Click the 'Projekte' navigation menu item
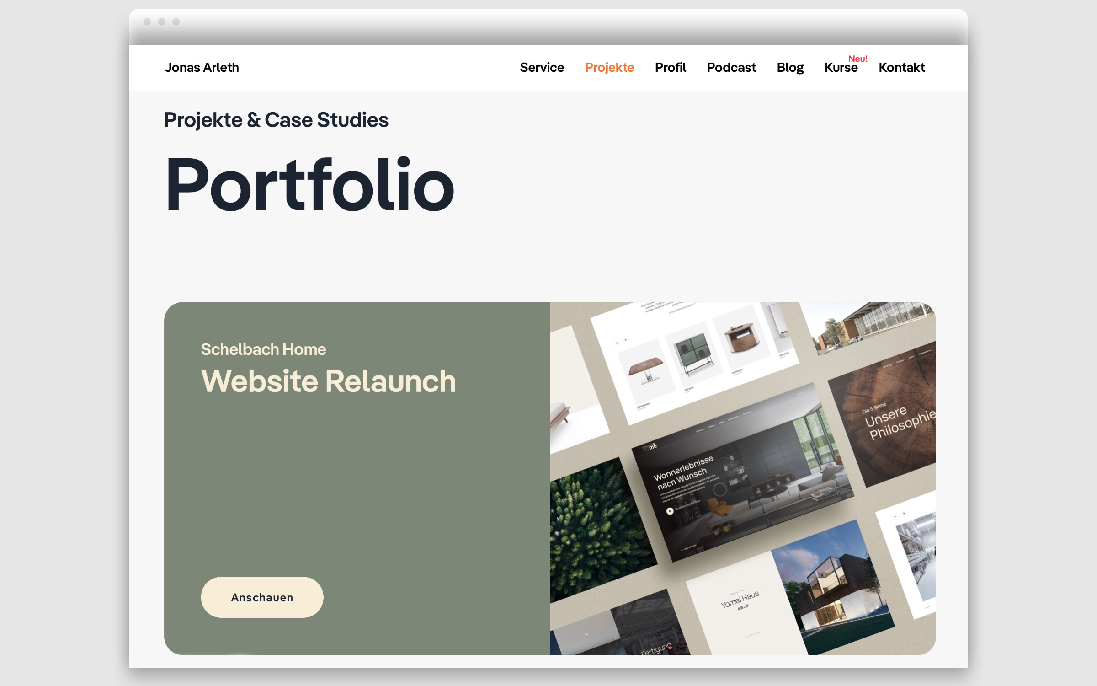The height and width of the screenshot is (686, 1097). [608, 67]
